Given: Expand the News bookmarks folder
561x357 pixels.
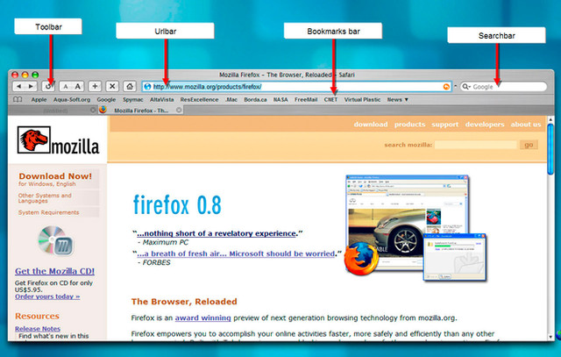Looking at the screenshot, I should (397, 99).
